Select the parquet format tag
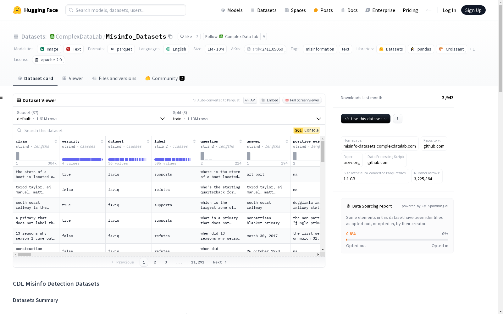This screenshot has width=503, height=314. [x=121, y=49]
